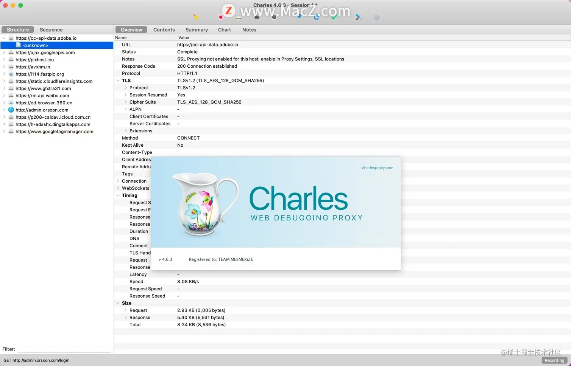Open Tools via the wrench toolbar icon
The image size is (571, 366).
coord(359,17)
